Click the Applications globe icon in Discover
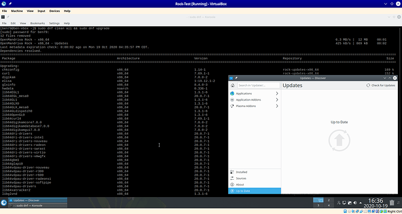This screenshot has width=402, height=214. point(232,94)
